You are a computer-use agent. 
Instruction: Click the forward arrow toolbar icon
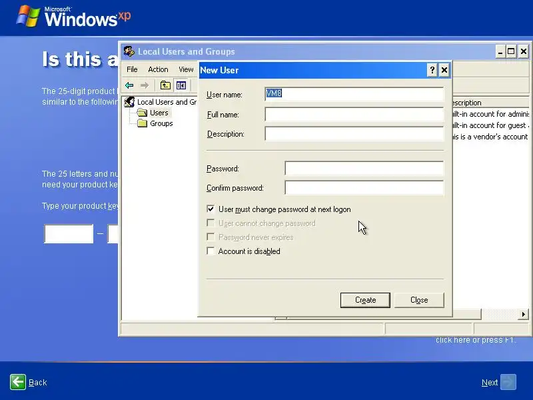click(x=145, y=85)
